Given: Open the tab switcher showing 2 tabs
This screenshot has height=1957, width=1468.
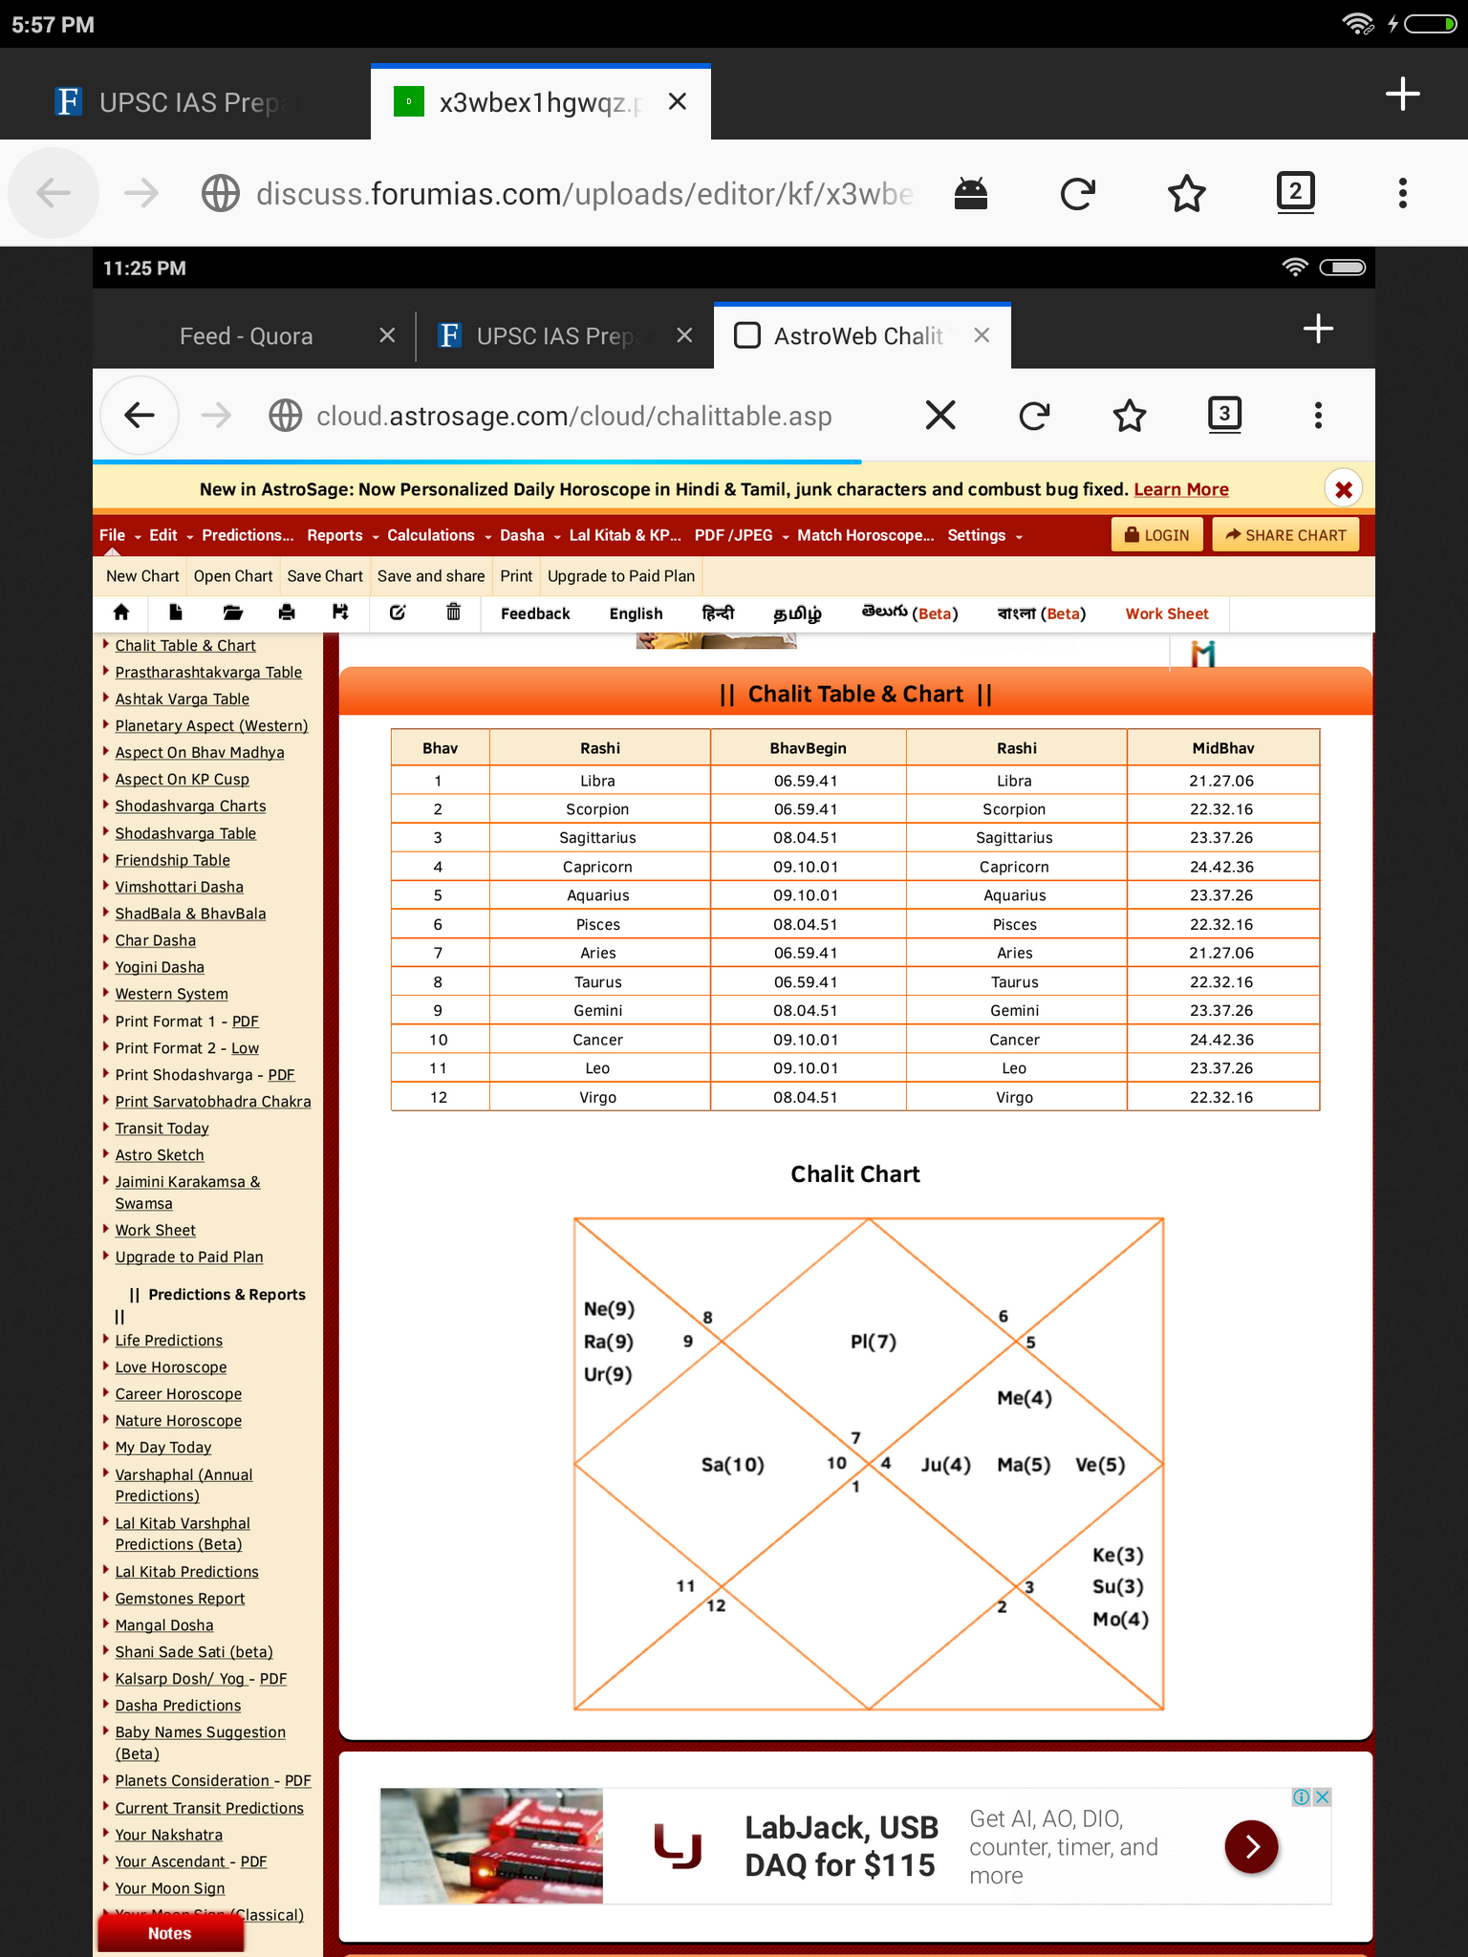Looking at the screenshot, I should tap(1295, 192).
